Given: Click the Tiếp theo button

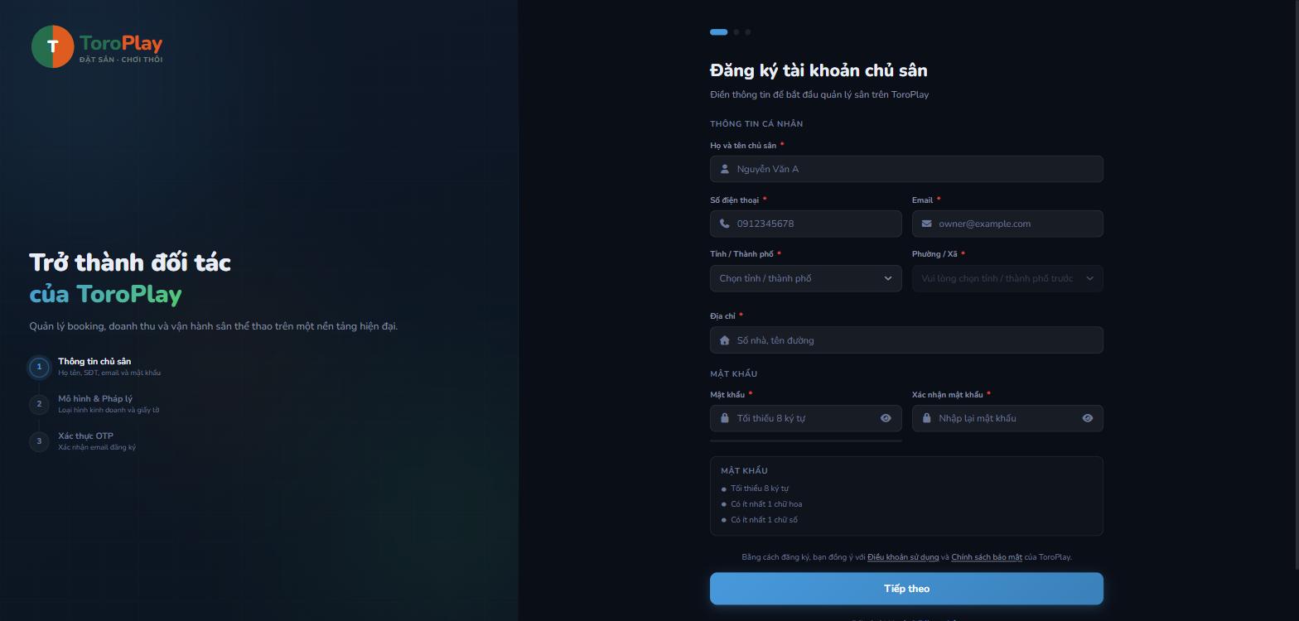Looking at the screenshot, I should coord(906,589).
